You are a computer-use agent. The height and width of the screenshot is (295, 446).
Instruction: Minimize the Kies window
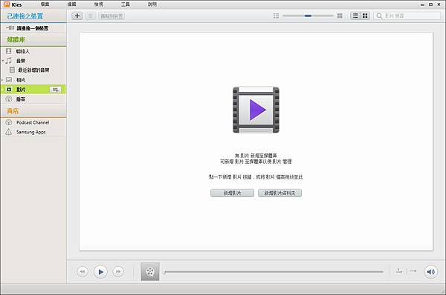point(422,4)
